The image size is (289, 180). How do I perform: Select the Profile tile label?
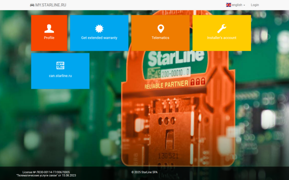(49, 37)
